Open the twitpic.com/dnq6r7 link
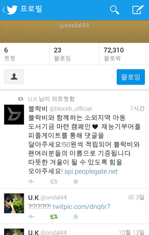 click(81, 206)
